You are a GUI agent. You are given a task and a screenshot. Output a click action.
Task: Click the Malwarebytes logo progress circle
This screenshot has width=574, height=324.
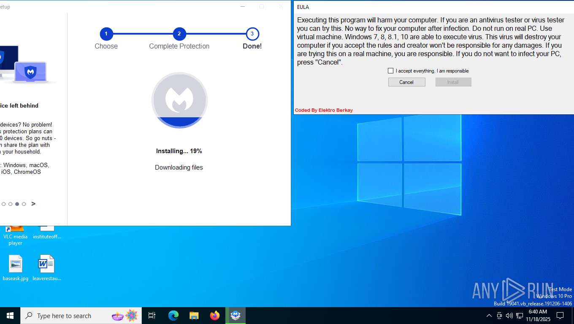point(179,100)
